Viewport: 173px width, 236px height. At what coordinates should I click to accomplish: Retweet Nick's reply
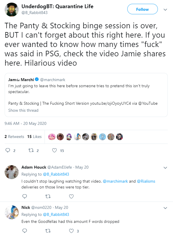[48, 231]
